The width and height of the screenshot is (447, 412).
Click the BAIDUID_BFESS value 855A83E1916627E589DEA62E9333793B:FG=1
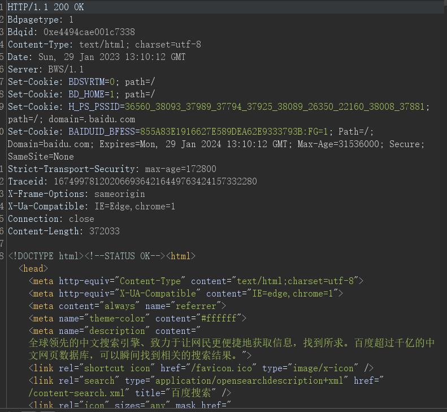point(234,132)
